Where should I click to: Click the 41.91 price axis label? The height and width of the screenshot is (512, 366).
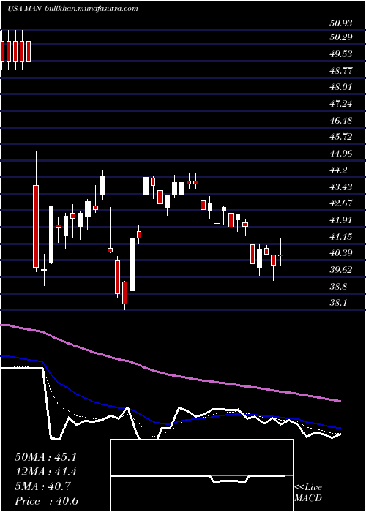point(341,220)
